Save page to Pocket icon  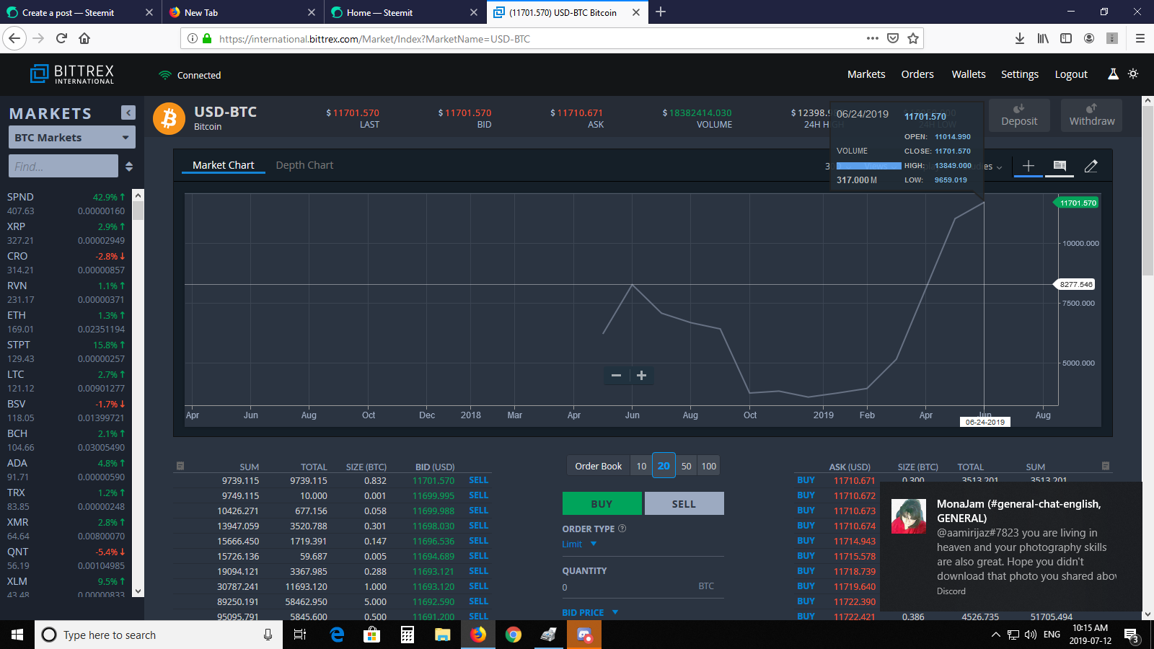pos(893,38)
